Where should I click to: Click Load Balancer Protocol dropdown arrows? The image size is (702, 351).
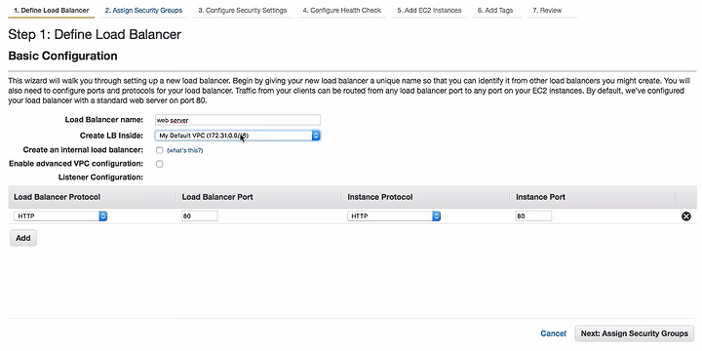(103, 216)
